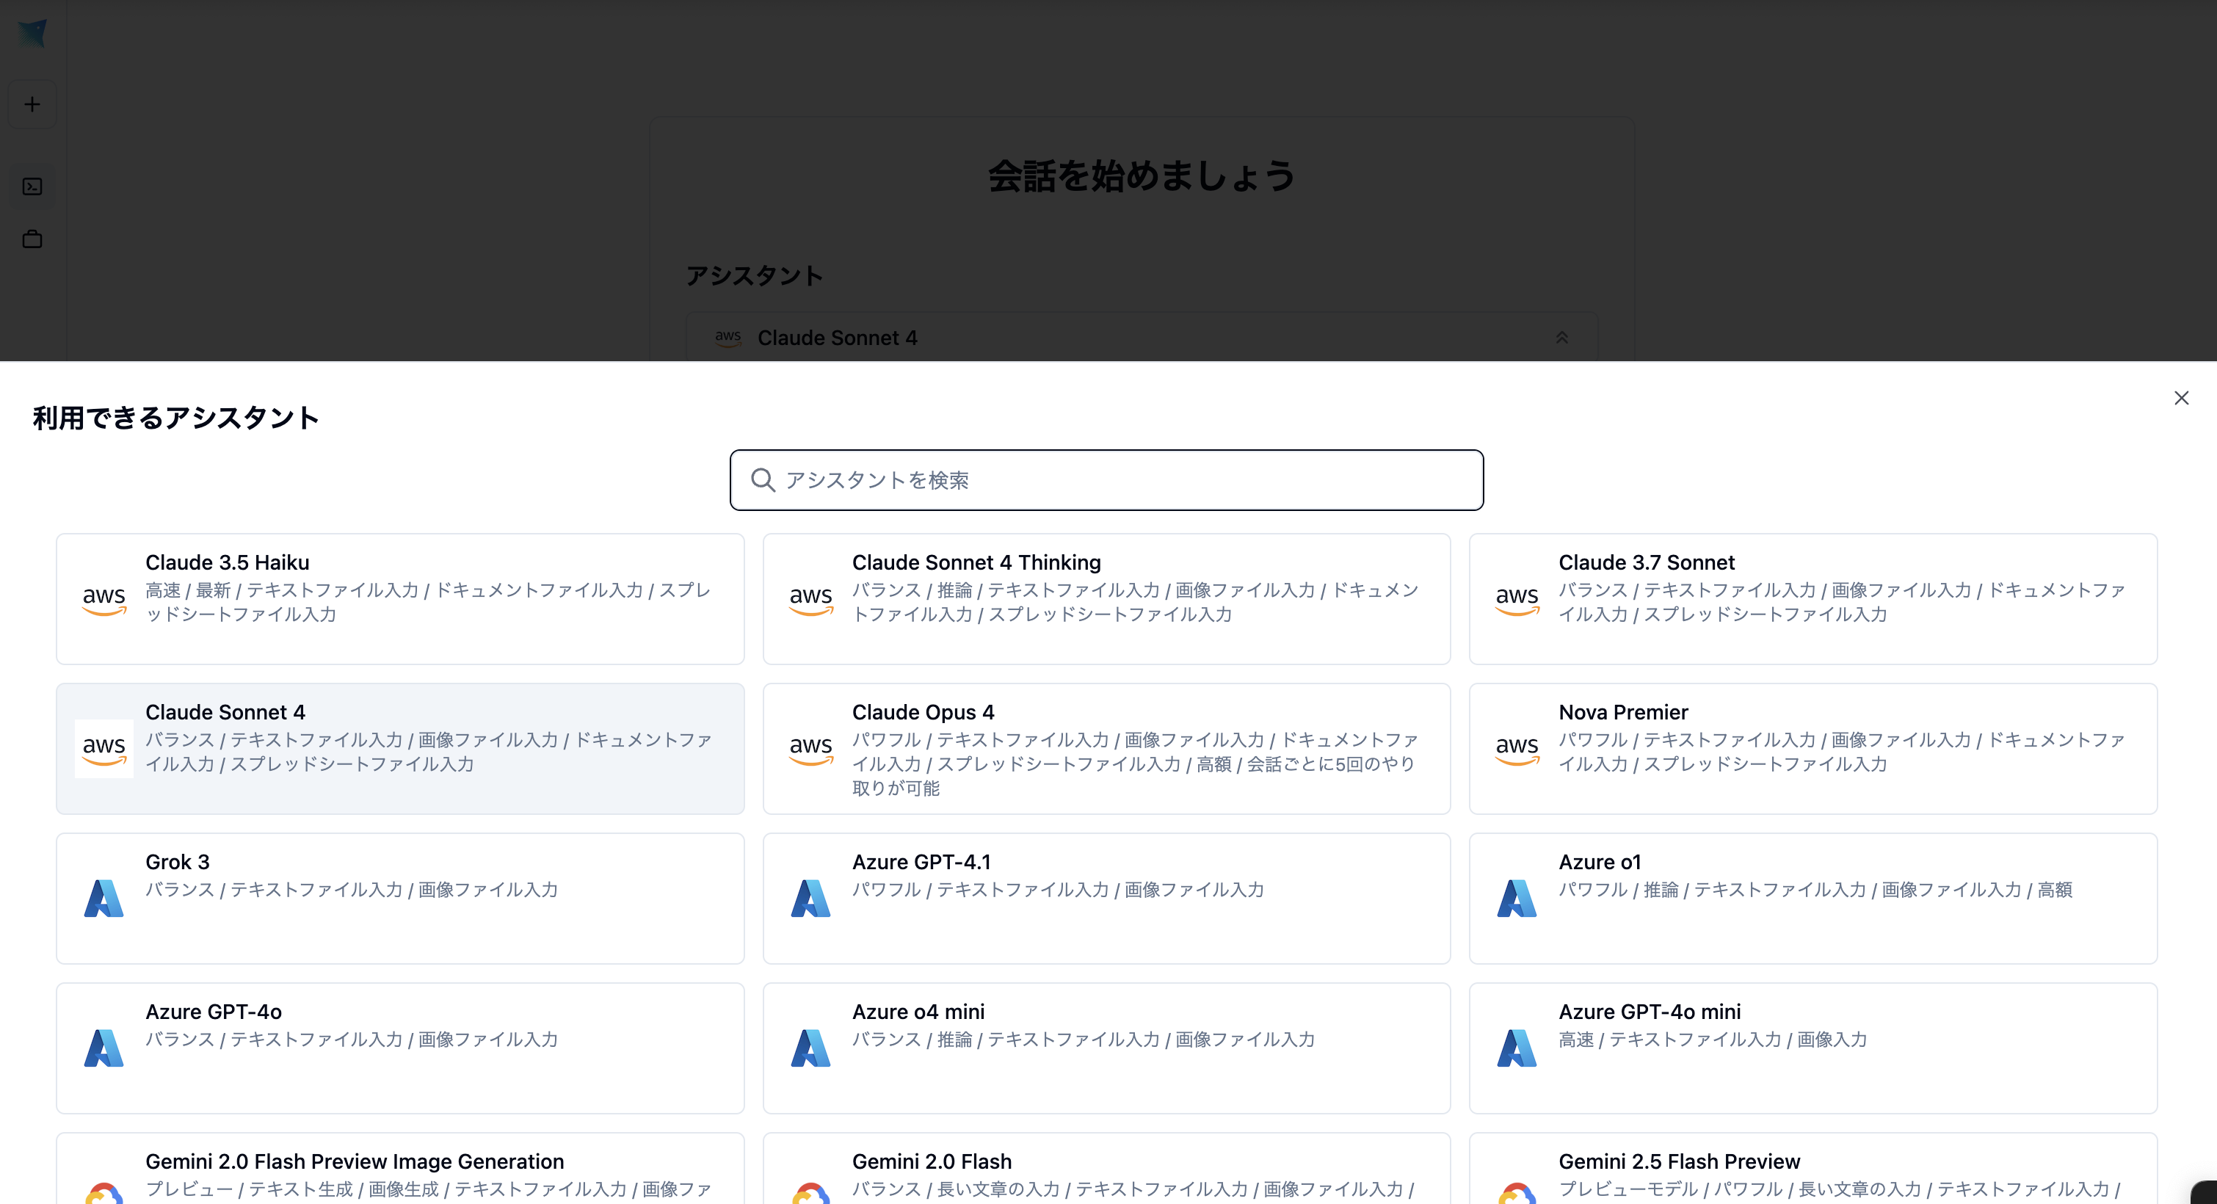Open the briefcase sidebar icon
The image size is (2217, 1204).
pyautogui.click(x=32, y=239)
